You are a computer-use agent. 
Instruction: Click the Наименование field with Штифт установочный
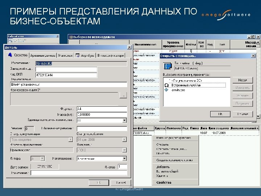69,85
